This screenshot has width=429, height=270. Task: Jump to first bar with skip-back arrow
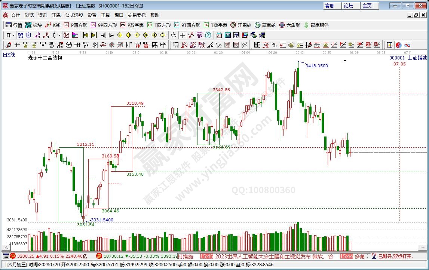(x=85, y=35)
